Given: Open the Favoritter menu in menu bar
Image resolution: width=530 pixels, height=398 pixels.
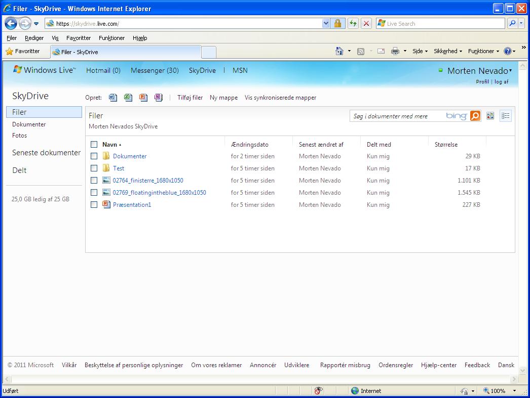Looking at the screenshot, I should (x=78, y=38).
